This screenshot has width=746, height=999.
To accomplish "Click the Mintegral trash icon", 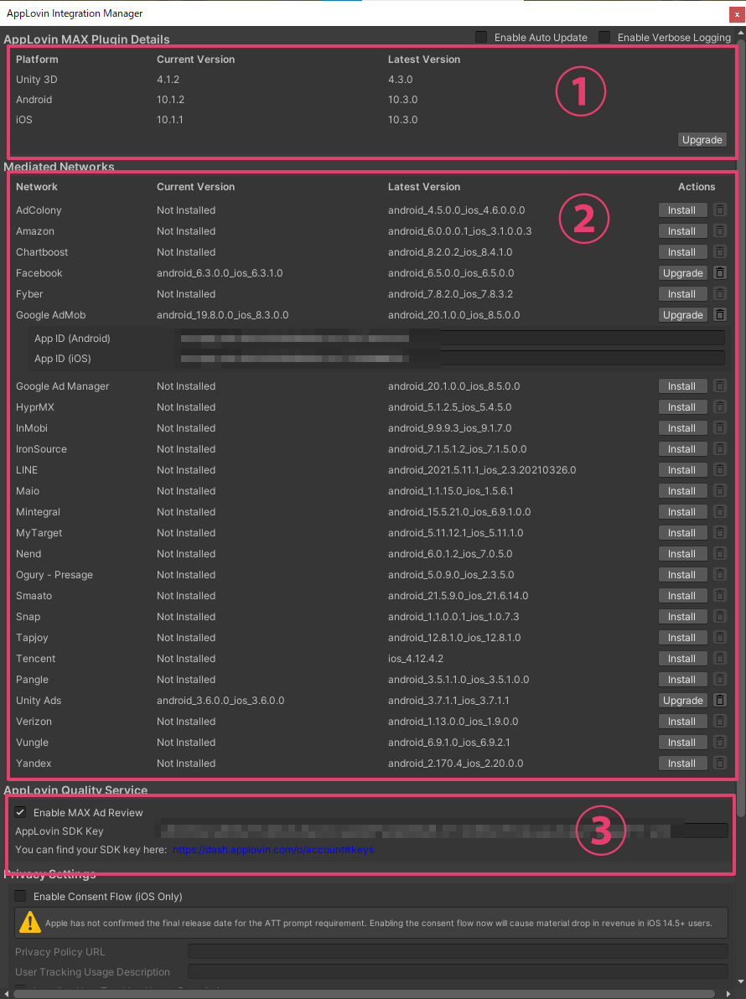I will tap(719, 512).
